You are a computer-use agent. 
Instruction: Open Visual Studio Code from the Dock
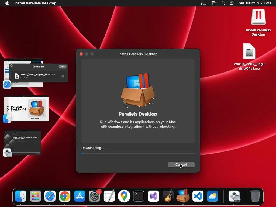pos(198,196)
